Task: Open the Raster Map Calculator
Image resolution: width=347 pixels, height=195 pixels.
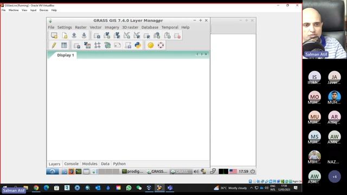Action: [87, 45]
